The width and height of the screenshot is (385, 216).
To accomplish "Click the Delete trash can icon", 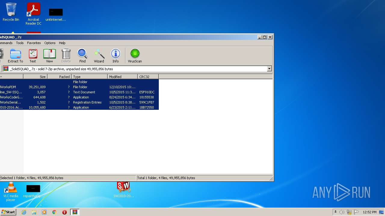I will pos(66,56).
